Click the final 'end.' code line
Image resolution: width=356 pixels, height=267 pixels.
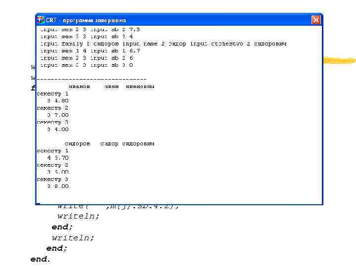[40, 259]
